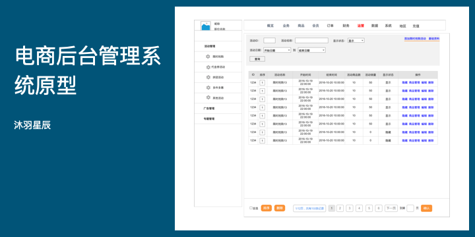The width and height of the screenshot is (475, 237).
Task: Click the 活动名称 input field
Action: pos(311,41)
